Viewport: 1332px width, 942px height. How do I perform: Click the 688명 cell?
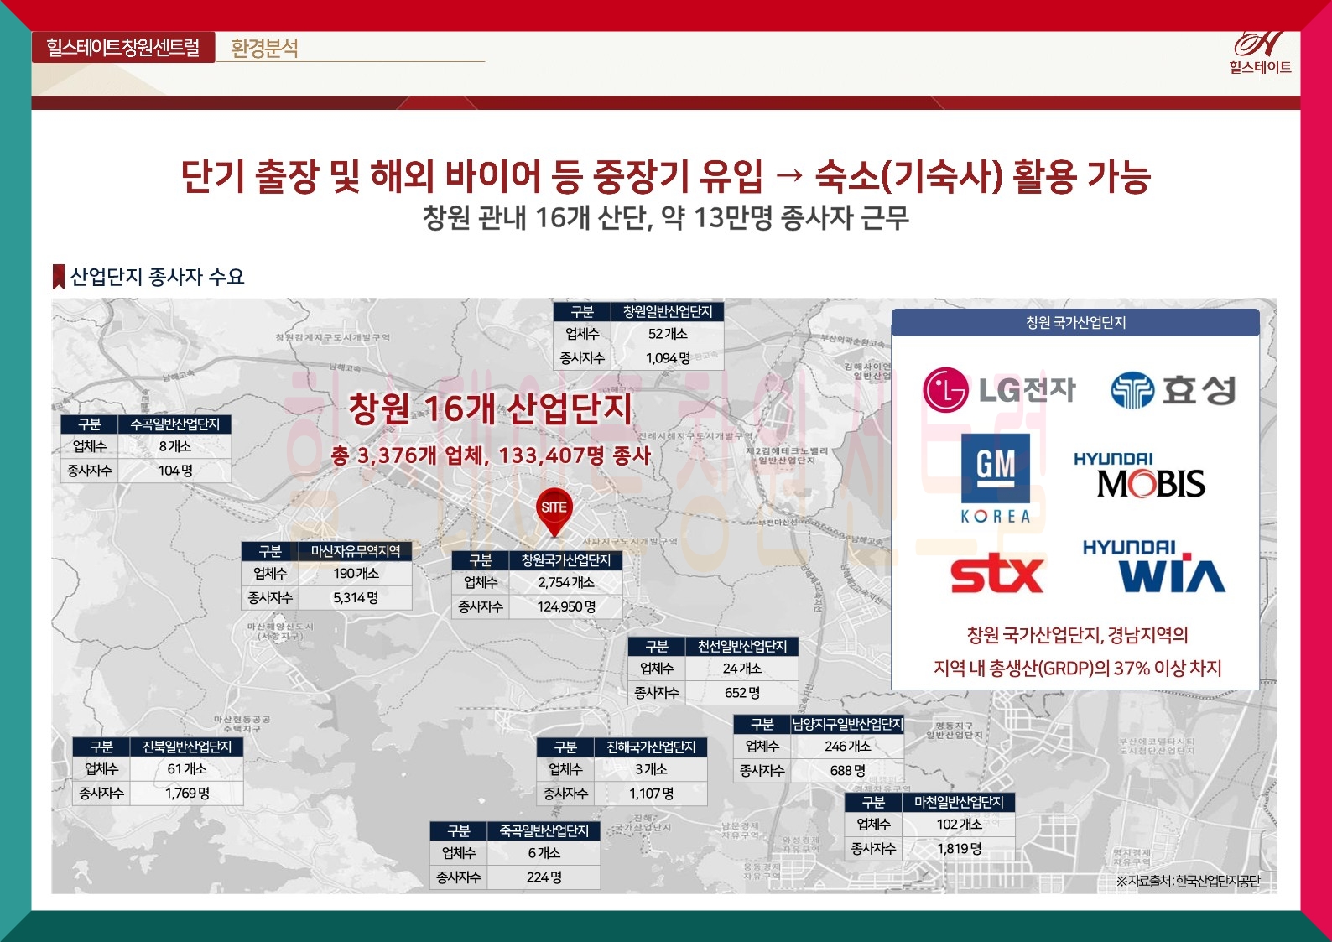(x=847, y=771)
